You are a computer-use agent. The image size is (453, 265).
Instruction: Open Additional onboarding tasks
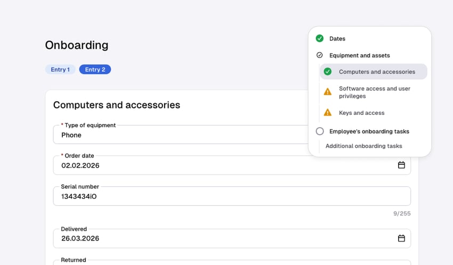363,146
